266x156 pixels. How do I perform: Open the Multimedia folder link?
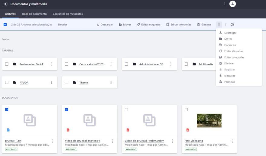pos(206,64)
